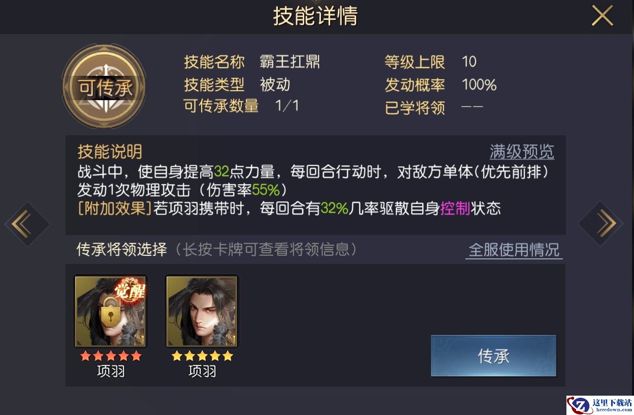Image resolution: width=634 pixels, height=415 pixels.
Task: Tap the 项羽 name under second card
Action: pos(202,372)
